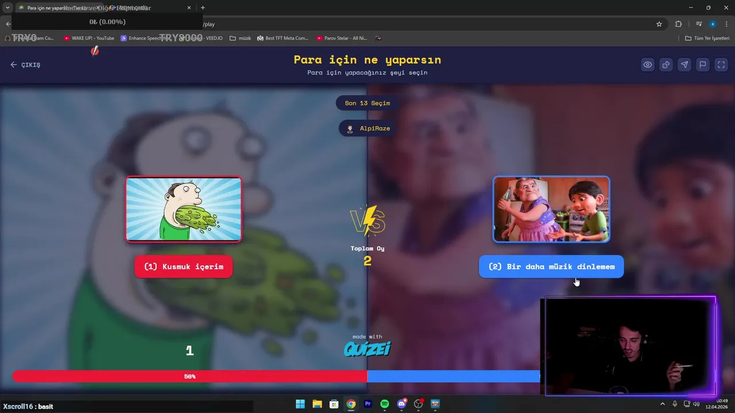Open the media control music-note icon
The height and width of the screenshot is (413, 735).
click(x=699, y=24)
